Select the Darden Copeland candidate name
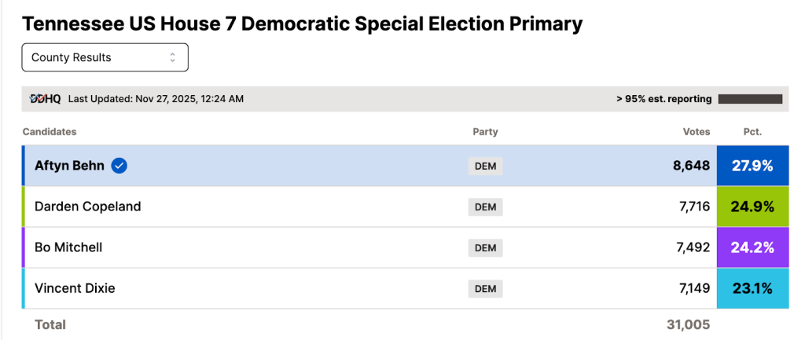Viewport: 805px width, 340px height. [x=88, y=207]
